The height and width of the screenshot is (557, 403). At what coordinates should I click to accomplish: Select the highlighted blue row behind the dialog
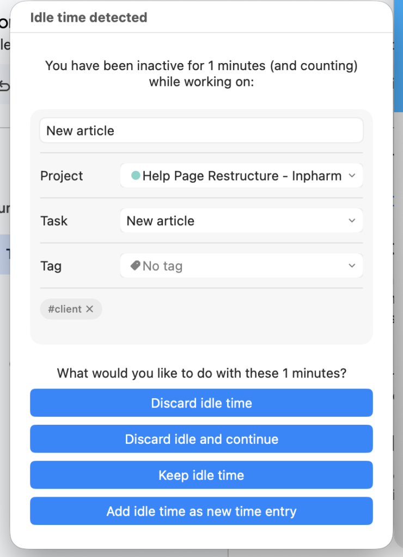click(x=5, y=254)
